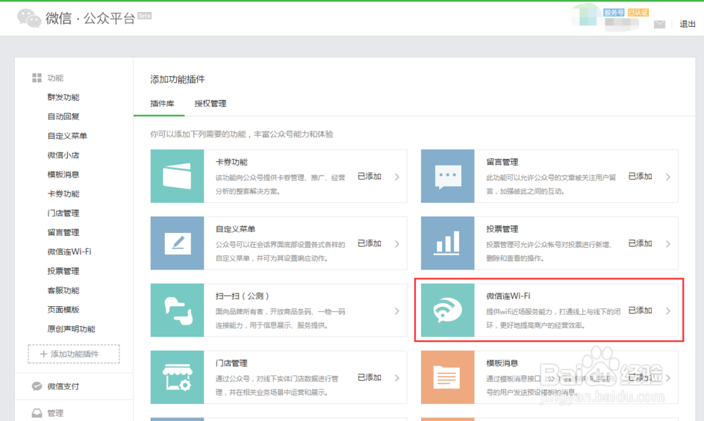Switch to the 授权管理 tab

click(210, 103)
